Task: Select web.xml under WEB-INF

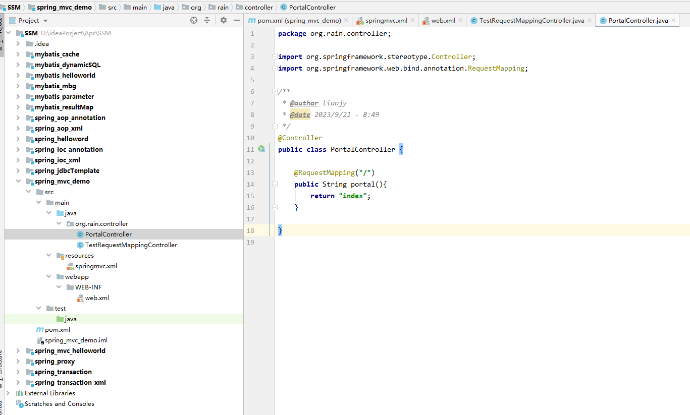Action: pyautogui.click(x=97, y=298)
